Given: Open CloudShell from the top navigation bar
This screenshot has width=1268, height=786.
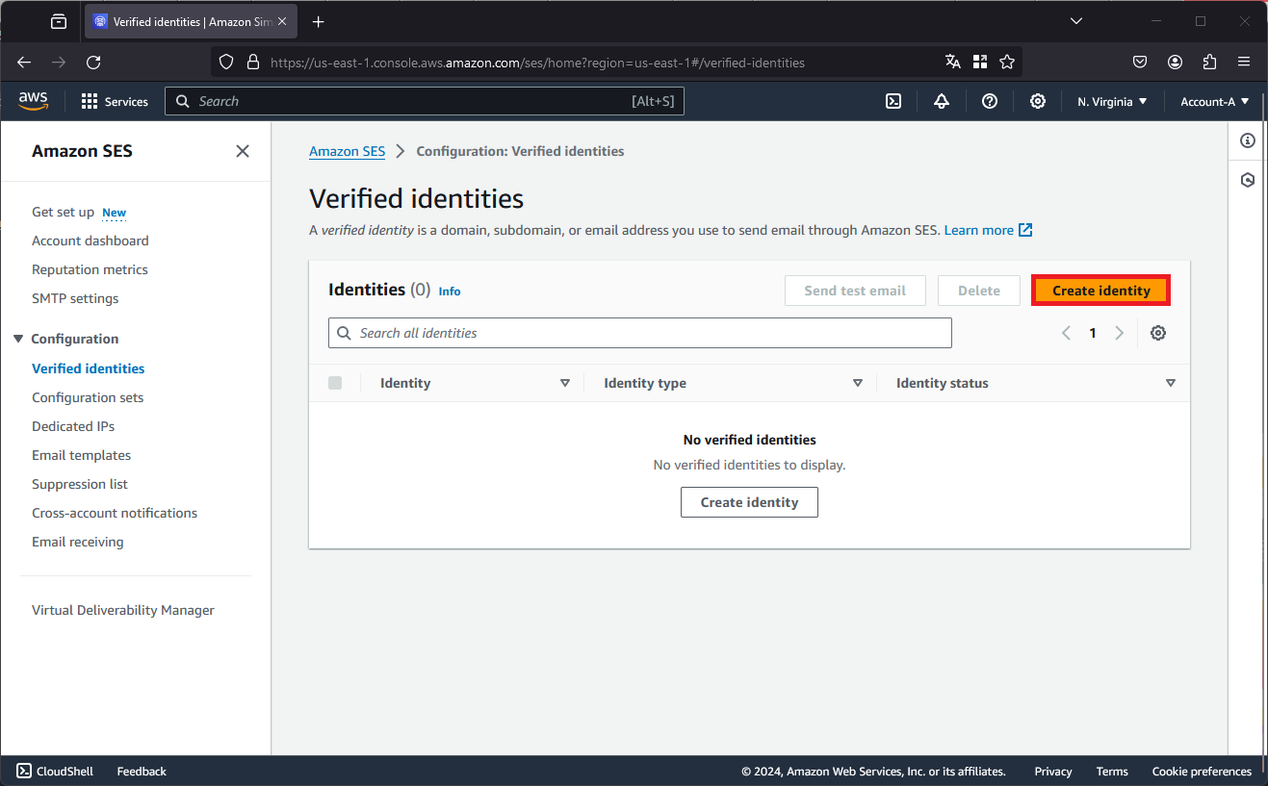Looking at the screenshot, I should coord(893,101).
